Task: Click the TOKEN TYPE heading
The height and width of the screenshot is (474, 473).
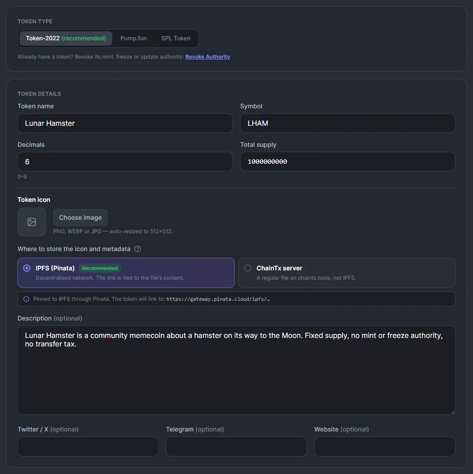Action: tap(35, 21)
